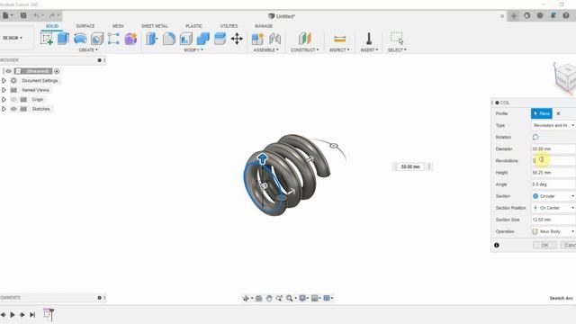
Task: Open the Construct dropdown menu
Action: pos(304,50)
